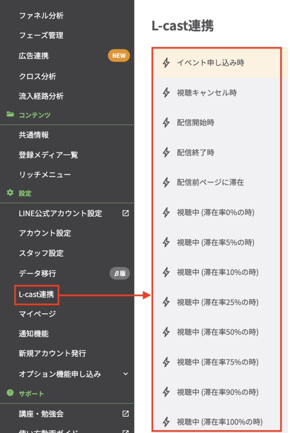Screen dimensions: 290x433
Task: Select 視聴中 (滞在率50%の時) trigger
Action: pyautogui.click(x=217, y=332)
